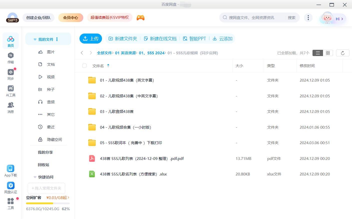Switch to list view mode
This screenshot has width=352, height=219.
(318, 53)
